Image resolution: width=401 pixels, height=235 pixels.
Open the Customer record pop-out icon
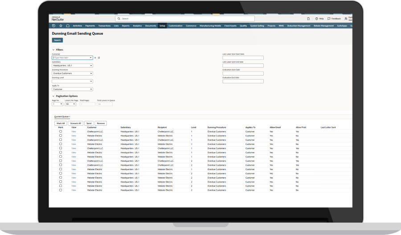pyautogui.click(x=99, y=58)
